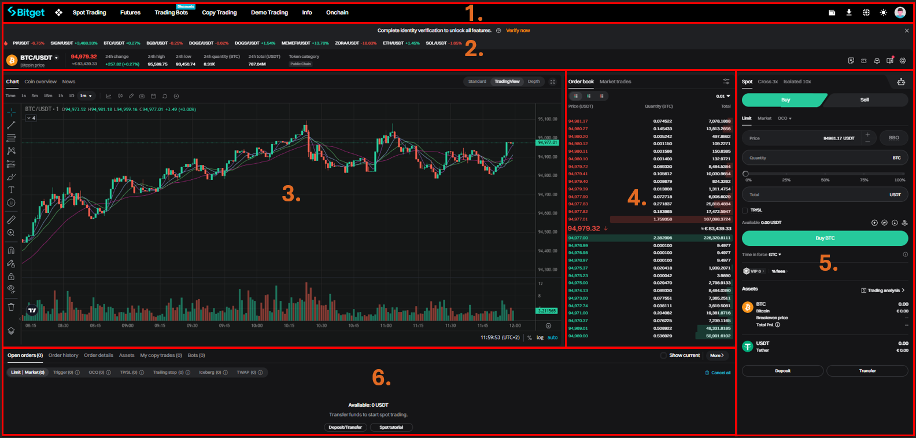Open the download app icon
916x438 pixels.
click(849, 12)
